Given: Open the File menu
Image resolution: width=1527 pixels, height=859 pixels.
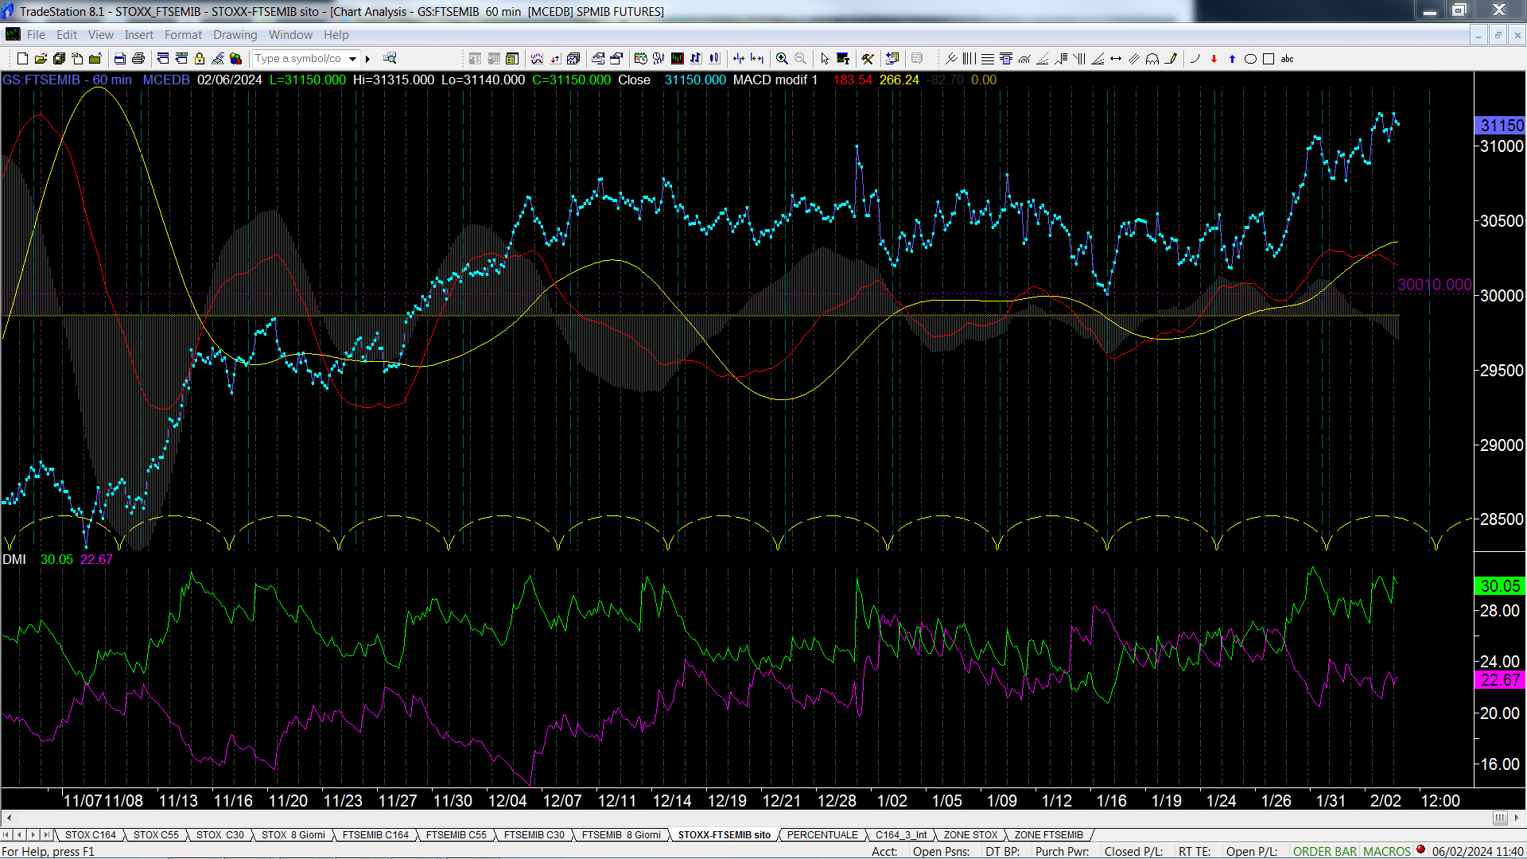Looking at the screenshot, I should point(36,35).
